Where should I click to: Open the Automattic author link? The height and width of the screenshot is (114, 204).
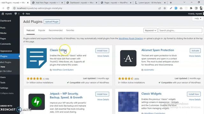pyautogui.click(x=149, y=70)
